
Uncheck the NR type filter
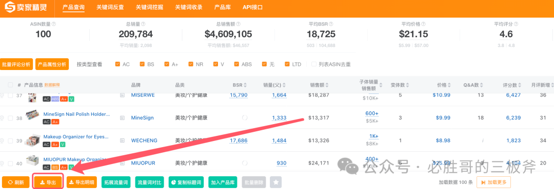pyautogui.click(x=191, y=64)
